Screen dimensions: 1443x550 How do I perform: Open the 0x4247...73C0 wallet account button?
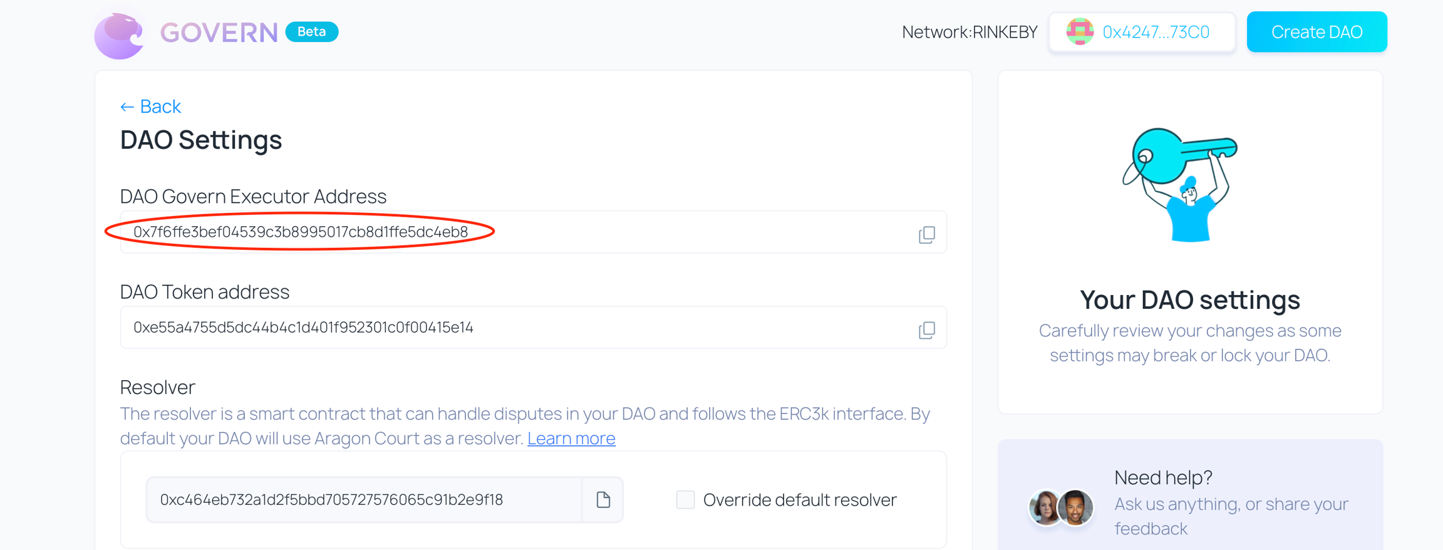tap(1142, 32)
